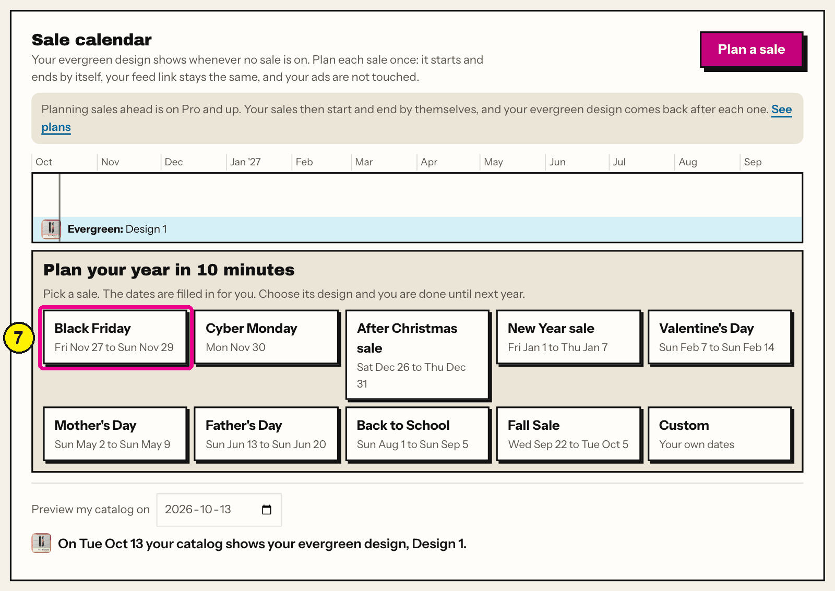Click the Jun month label on timeline

[557, 162]
